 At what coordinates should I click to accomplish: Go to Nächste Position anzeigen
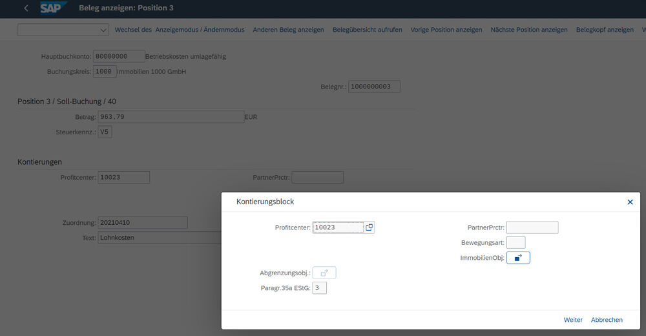[528, 30]
